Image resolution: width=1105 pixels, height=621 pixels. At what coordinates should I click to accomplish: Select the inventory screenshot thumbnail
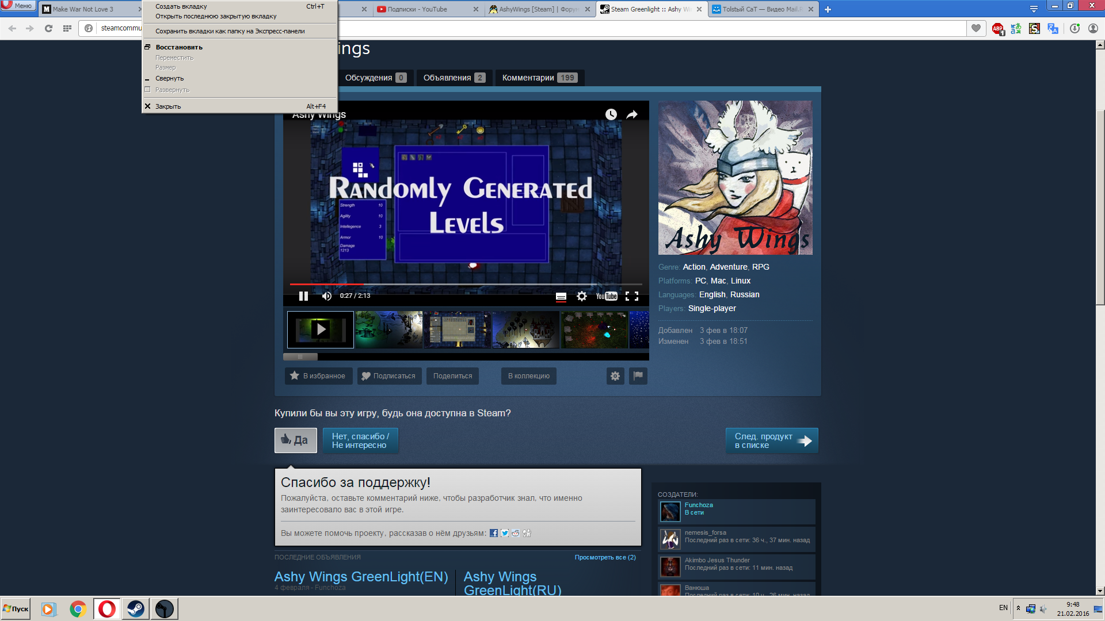pos(458,329)
